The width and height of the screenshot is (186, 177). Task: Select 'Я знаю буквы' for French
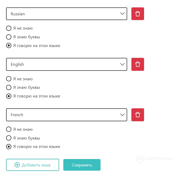click(x=9, y=138)
